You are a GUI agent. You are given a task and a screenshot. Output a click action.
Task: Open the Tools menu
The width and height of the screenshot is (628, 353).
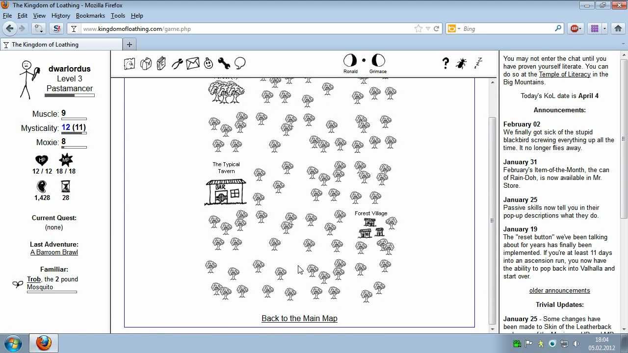[x=118, y=16]
